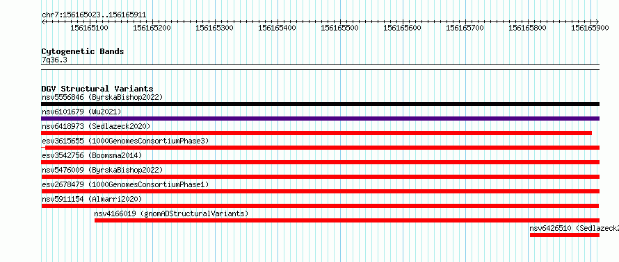Select the red nsv5476009 variant bar
619x262 pixels.
[x=320, y=177]
